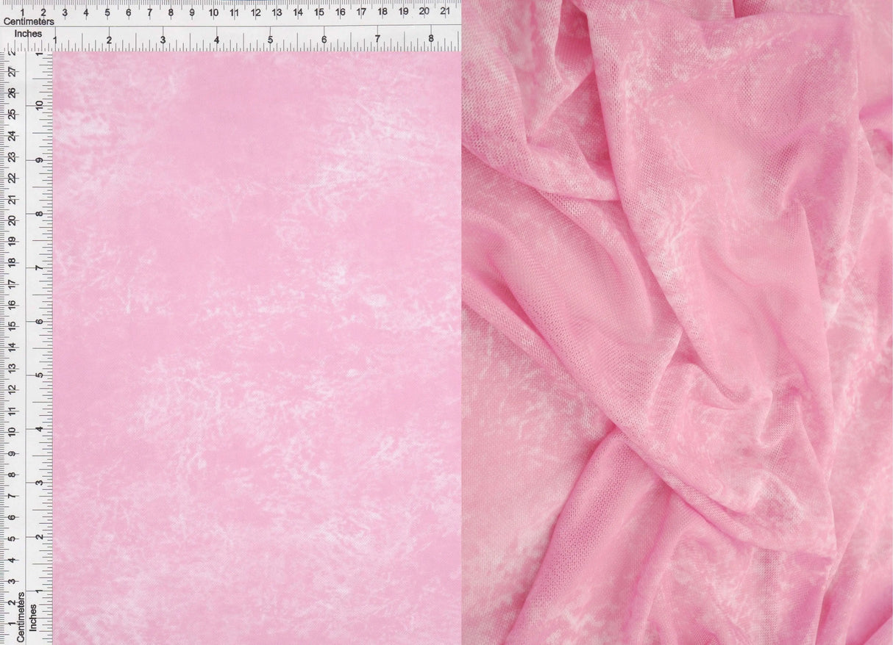
Task: Click the 8 inch mark on top ruler
Action: point(433,35)
